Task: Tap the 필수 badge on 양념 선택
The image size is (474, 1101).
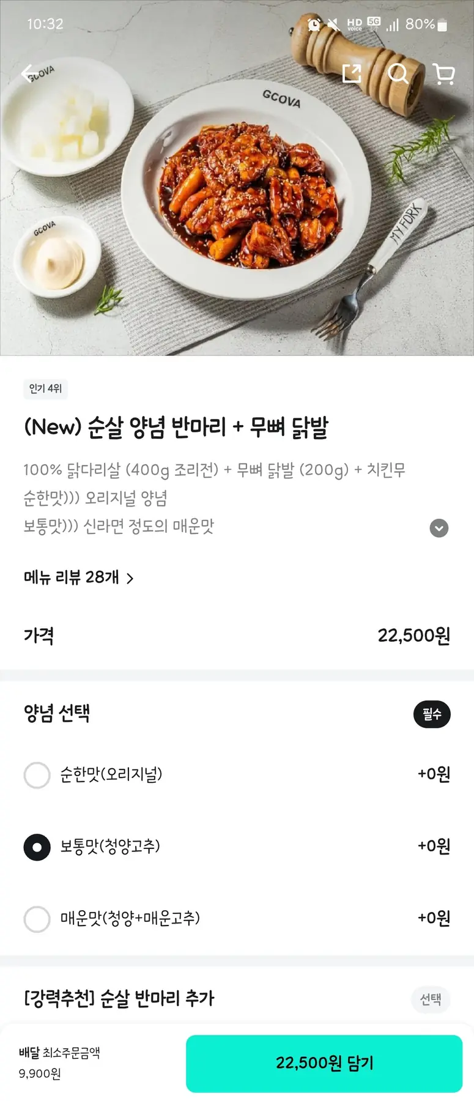Action: click(x=432, y=714)
